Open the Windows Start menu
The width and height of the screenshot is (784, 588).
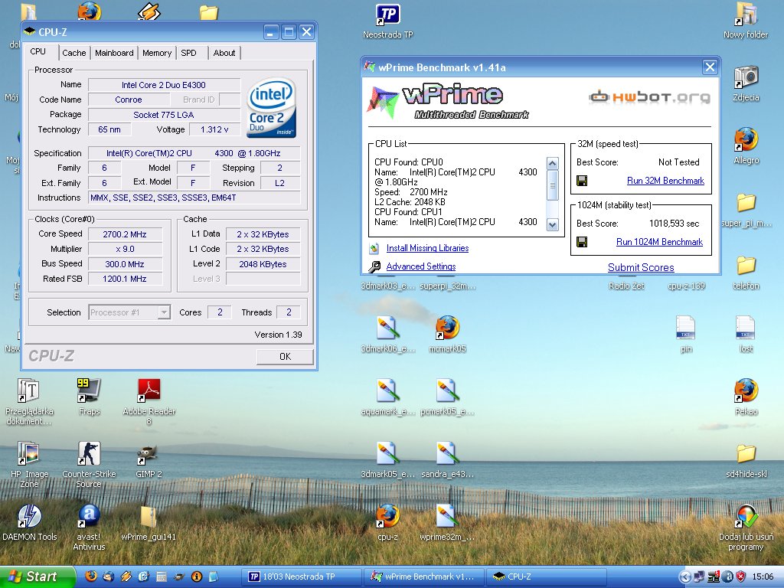(x=38, y=577)
